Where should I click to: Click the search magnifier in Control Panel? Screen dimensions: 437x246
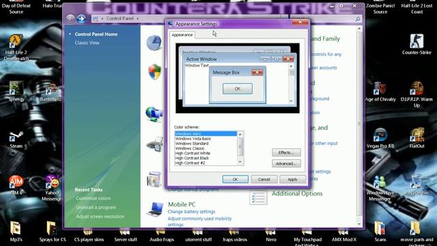(358, 19)
